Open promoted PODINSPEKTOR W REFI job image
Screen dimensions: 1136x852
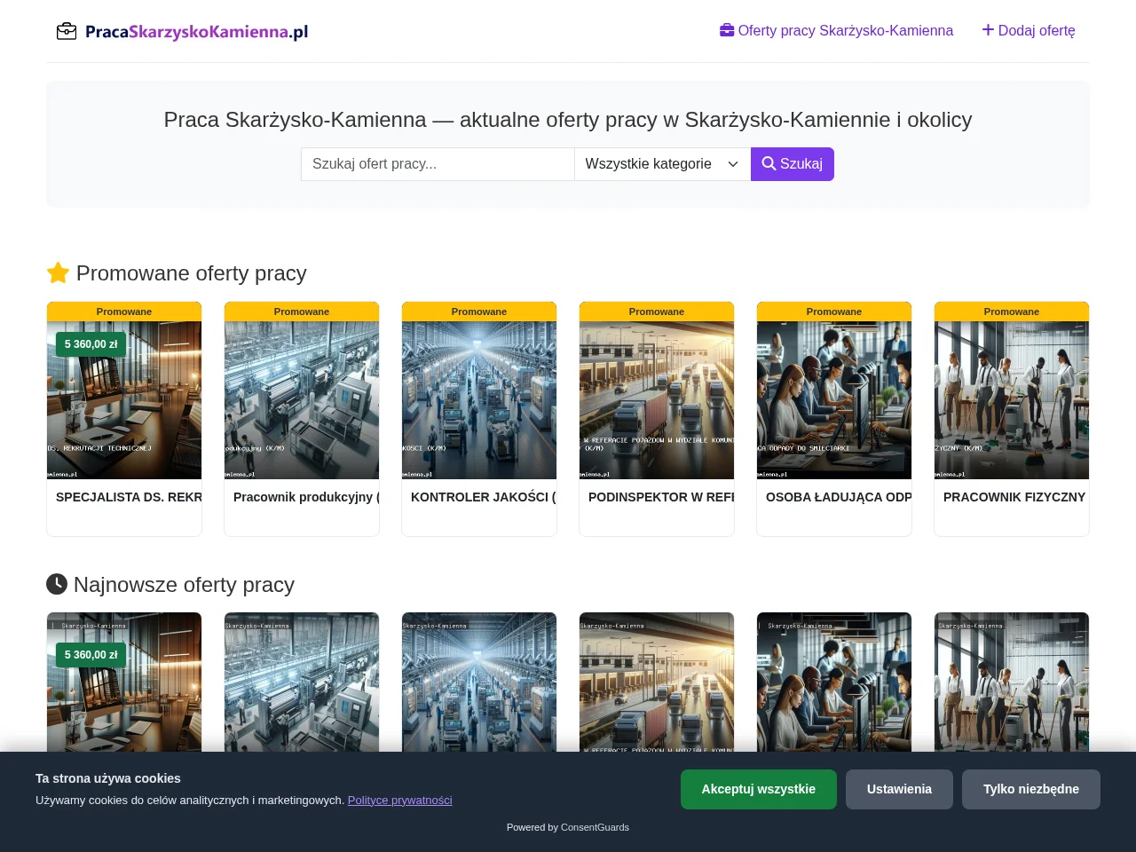point(657,400)
